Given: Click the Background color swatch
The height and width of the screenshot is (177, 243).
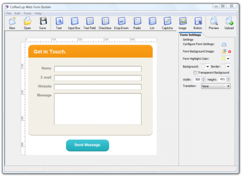Looking at the screenshot, I should tap(203, 66).
